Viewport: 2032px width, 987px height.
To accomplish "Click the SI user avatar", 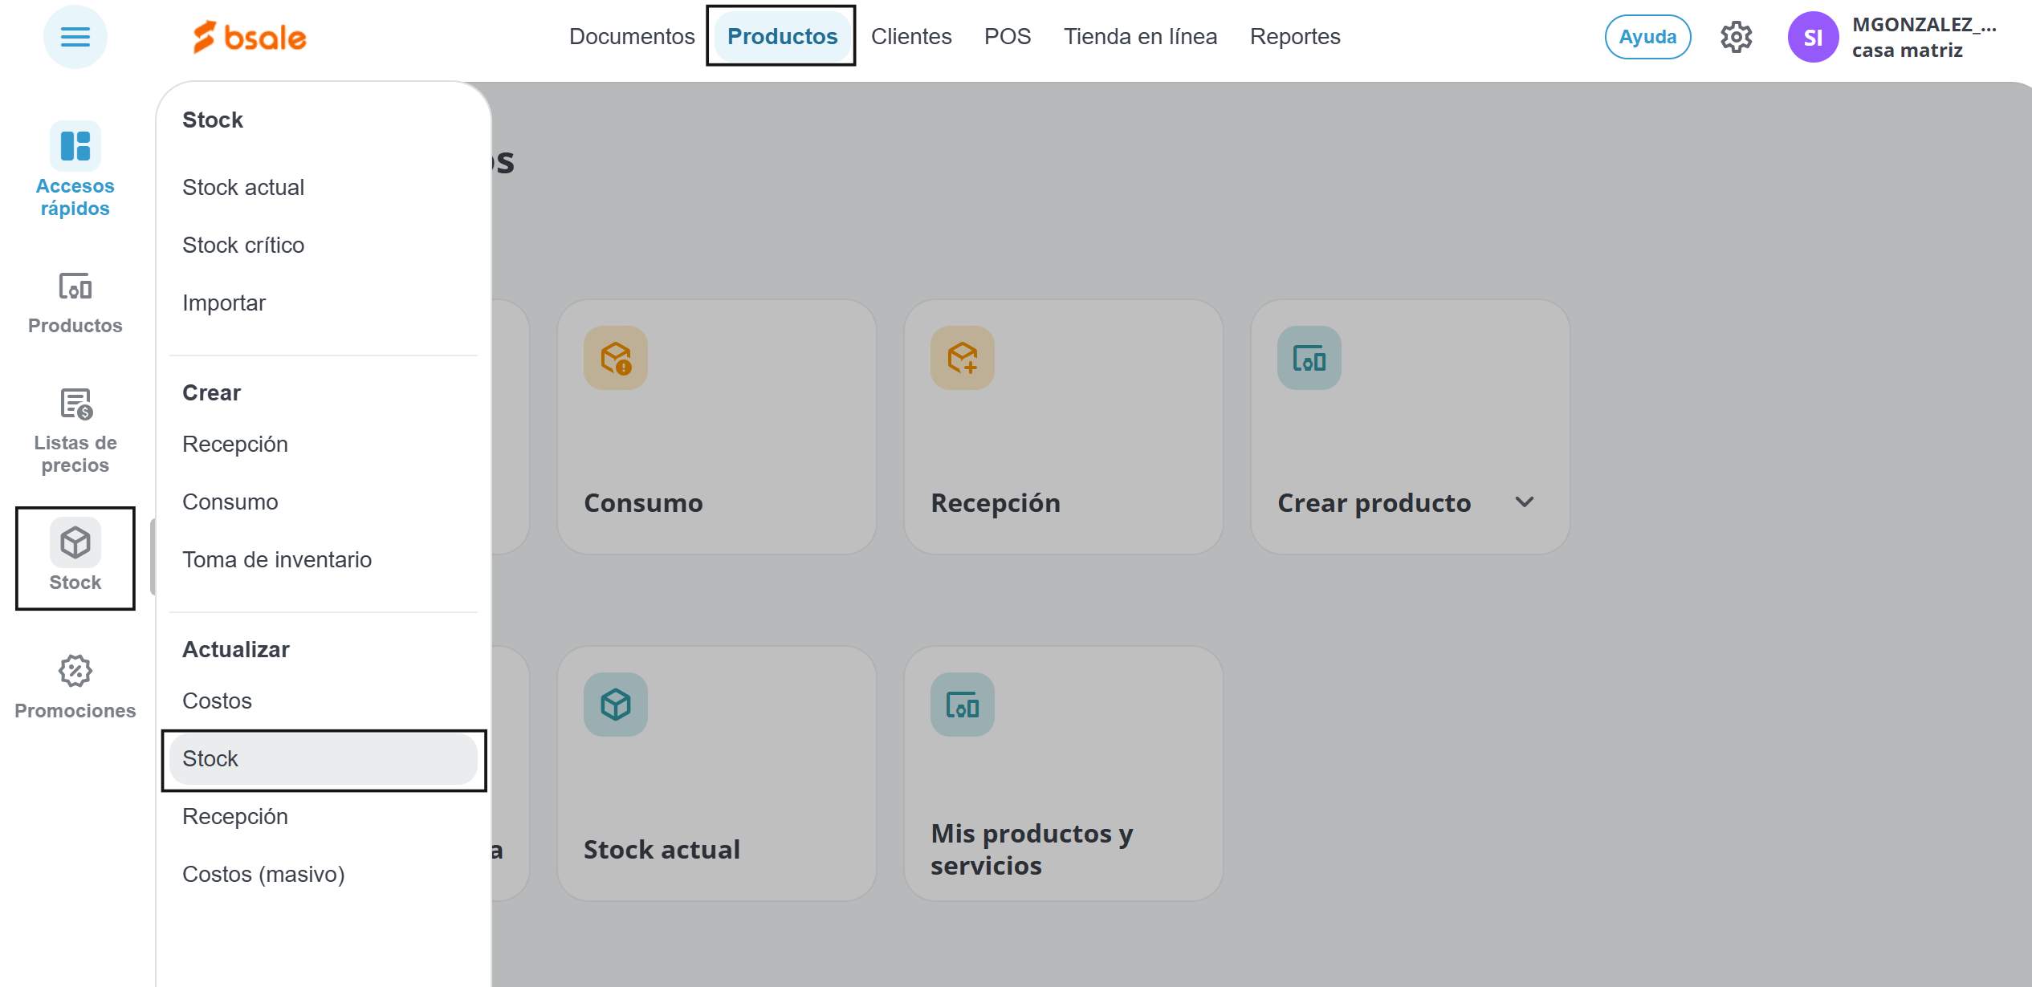I will coord(1812,37).
